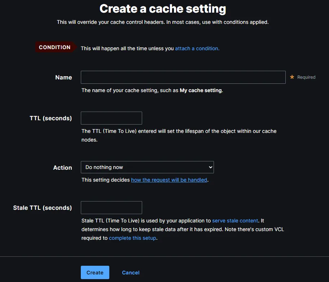Viewport: 329px width, 282px height.
Task: Click the "Action" field label
Action: (62, 168)
